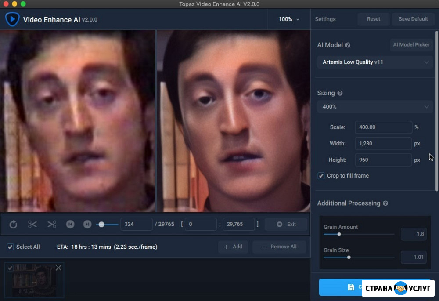439x301 pixels.
Task: Toggle the Select All checkbox
Action: click(10, 247)
